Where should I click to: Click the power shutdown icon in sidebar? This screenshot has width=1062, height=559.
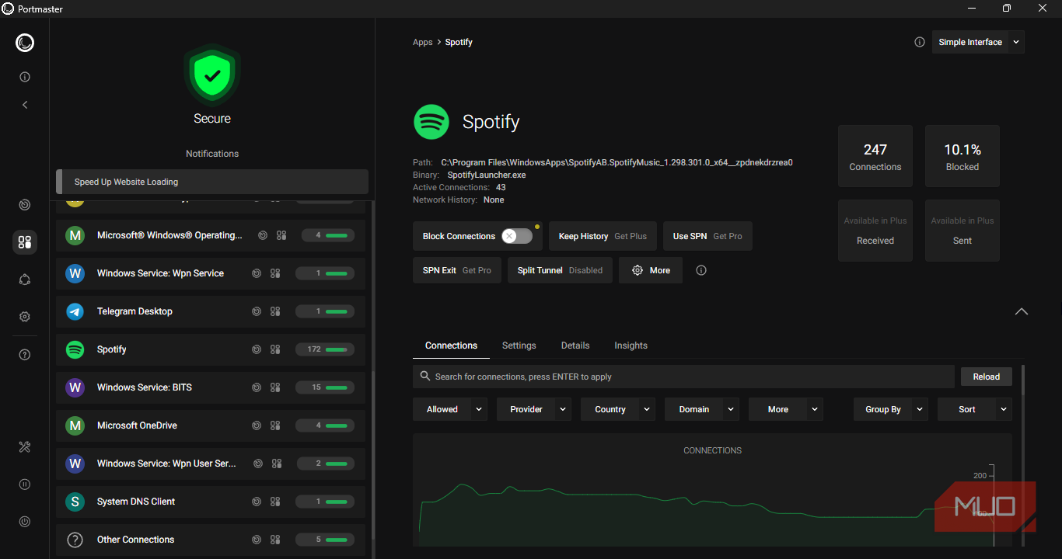click(x=25, y=522)
